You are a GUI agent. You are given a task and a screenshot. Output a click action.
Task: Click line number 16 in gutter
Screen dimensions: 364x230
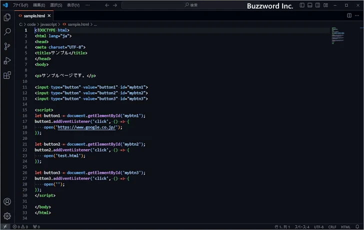[25, 115]
